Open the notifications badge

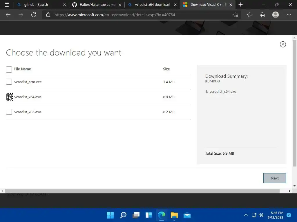tap(289, 215)
